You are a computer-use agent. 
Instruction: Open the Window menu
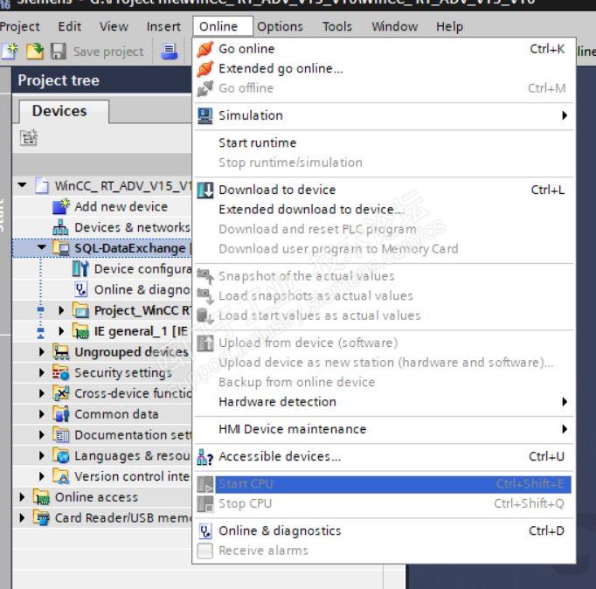pyautogui.click(x=394, y=26)
